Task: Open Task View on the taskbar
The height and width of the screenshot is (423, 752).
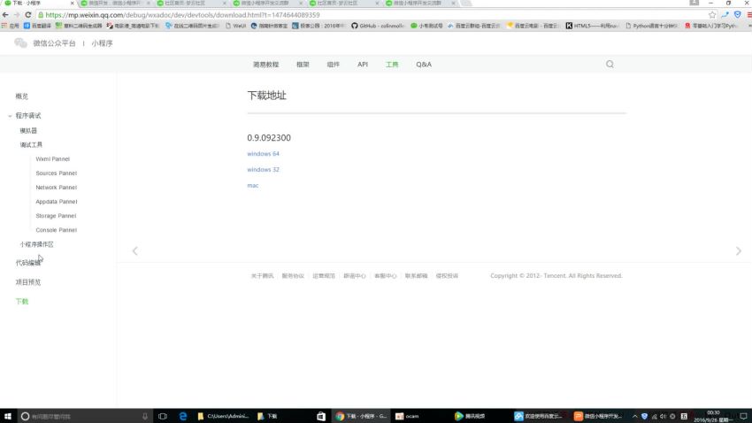Action: [x=163, y=416]
